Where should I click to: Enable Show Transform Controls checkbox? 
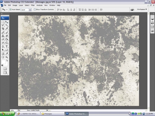coord(35,10)
